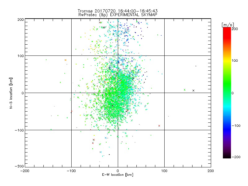Viewport: 248px width, 186px height.
Task: Click the black X marker far east near 0
Action: [193, 91]
